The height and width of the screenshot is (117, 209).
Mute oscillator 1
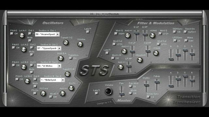coord(30,40)
